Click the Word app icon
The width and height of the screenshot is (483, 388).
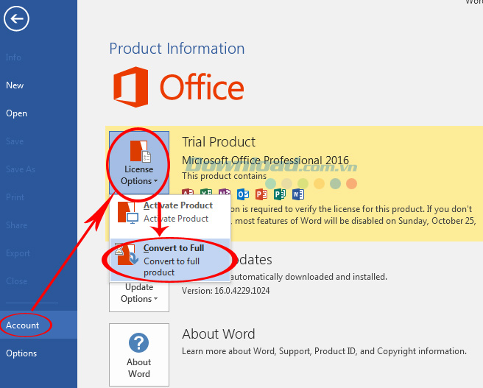[298, 194]
